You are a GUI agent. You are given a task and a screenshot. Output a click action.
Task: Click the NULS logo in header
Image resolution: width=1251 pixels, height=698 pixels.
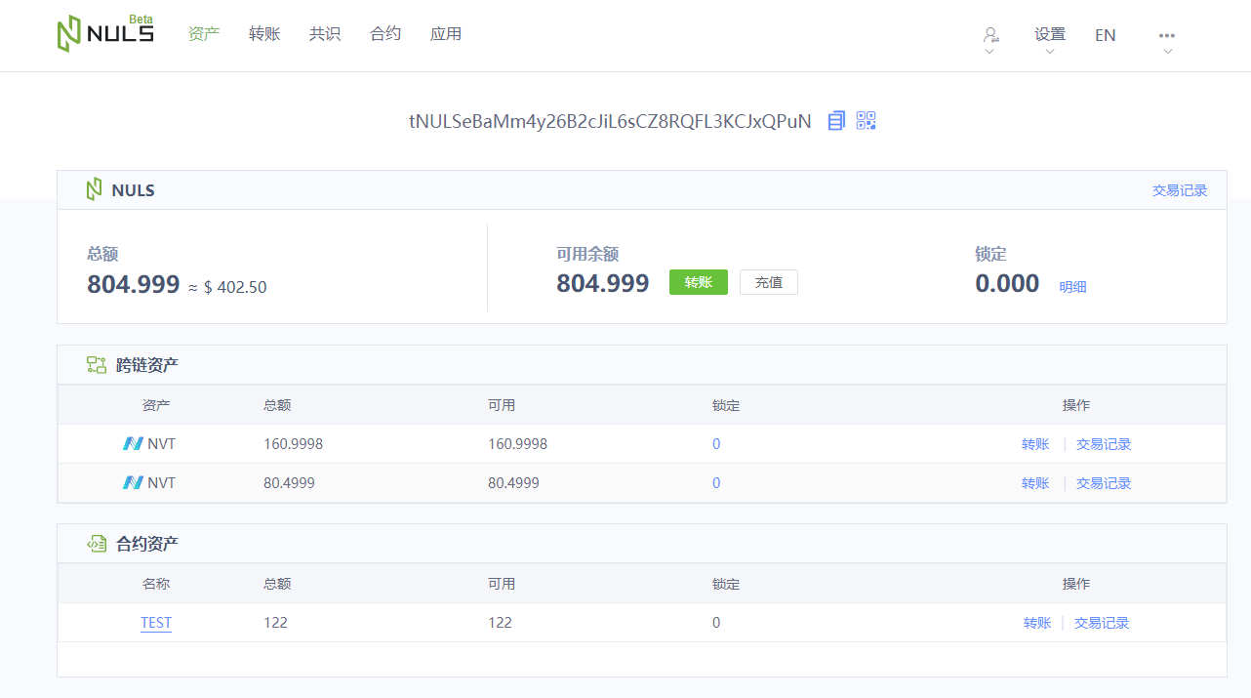point(104,34)
